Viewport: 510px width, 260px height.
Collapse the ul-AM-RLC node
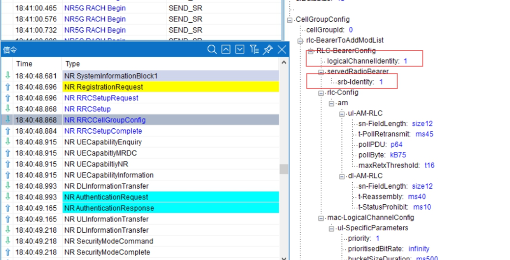click(342, 114)
